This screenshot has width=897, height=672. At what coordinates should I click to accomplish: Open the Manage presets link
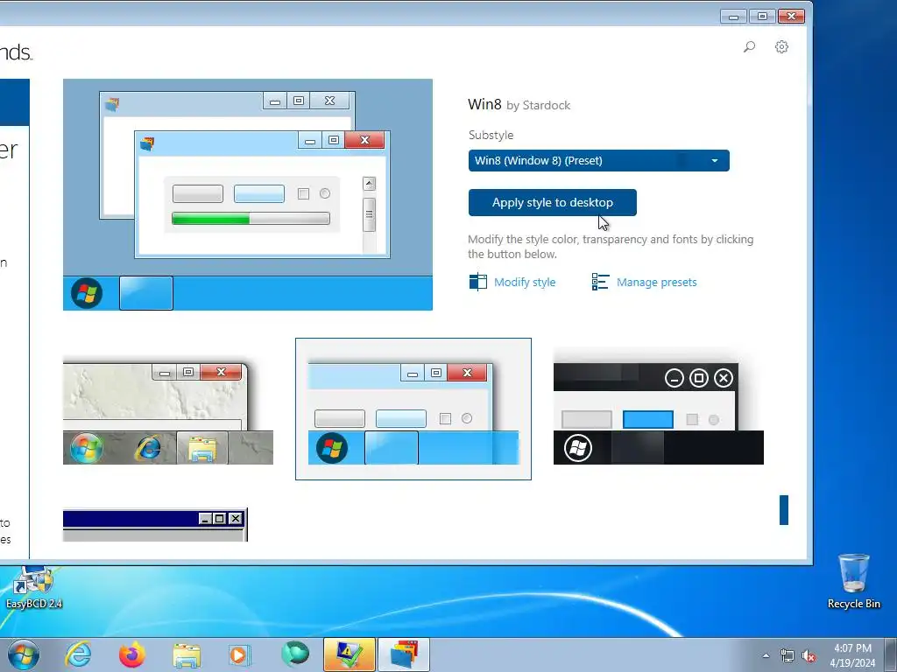pos(656,283)
